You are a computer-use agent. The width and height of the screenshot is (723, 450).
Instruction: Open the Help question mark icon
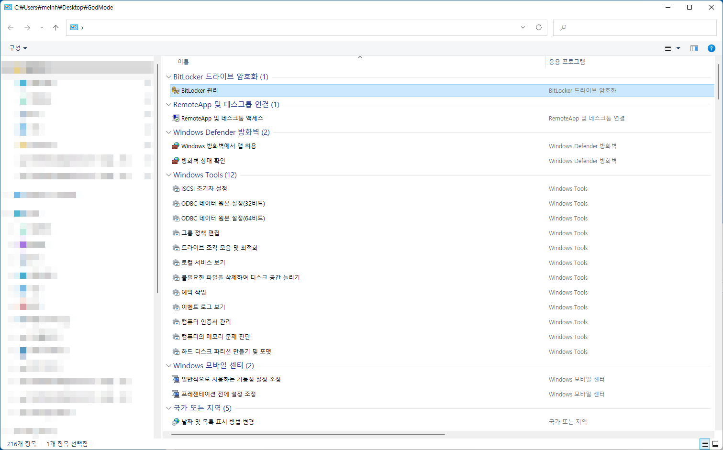[712, 48]
